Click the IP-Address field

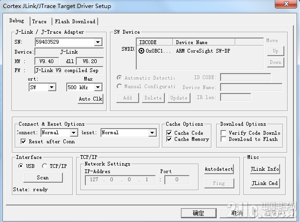(120, 179)
